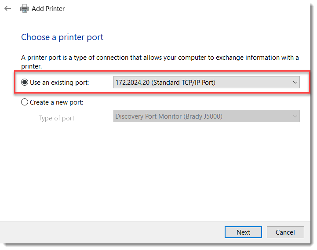Choose the 'Create a new port' radio button
The width and height of the screenshot is (317, 250).
point(25,102)
